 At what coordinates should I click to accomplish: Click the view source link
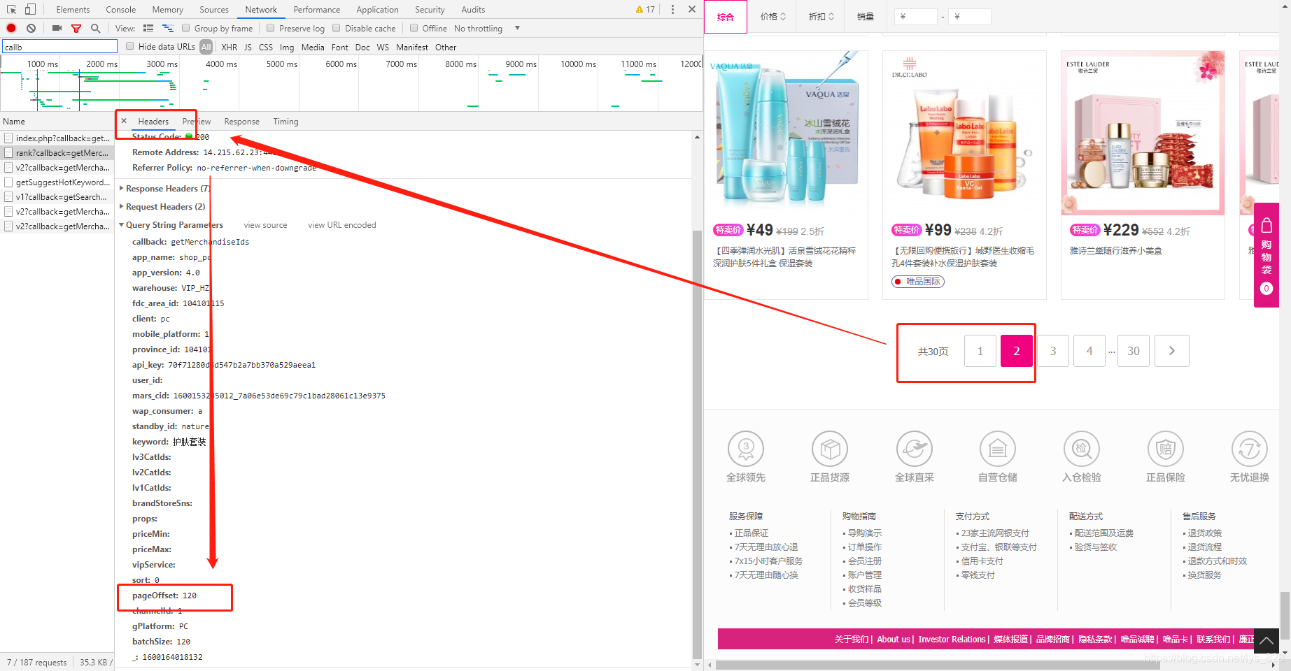coord(265,225)
